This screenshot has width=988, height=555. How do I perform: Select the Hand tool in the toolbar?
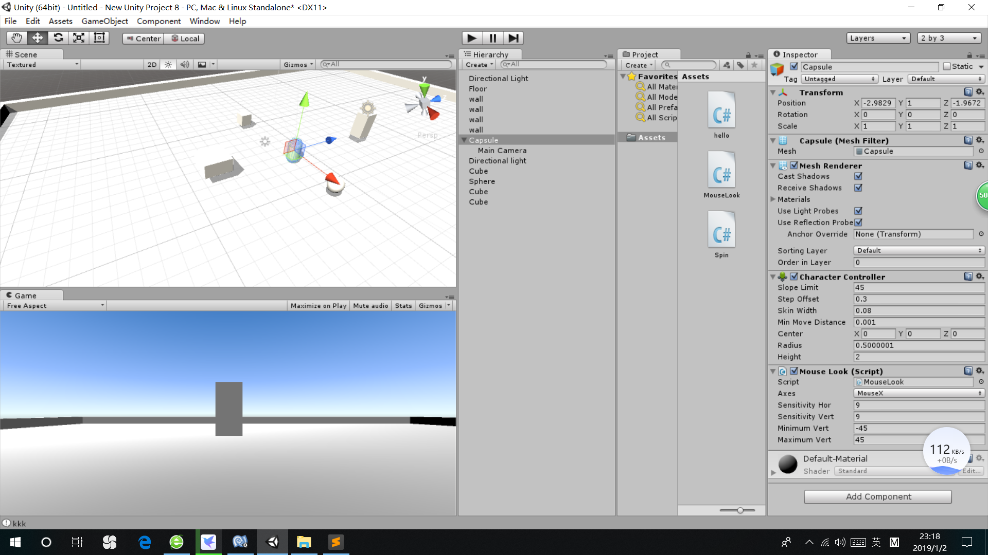[16, 38]
